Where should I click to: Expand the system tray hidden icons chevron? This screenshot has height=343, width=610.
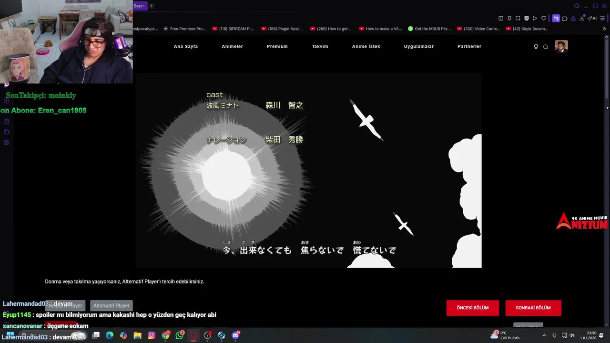(x=544, y=335)
